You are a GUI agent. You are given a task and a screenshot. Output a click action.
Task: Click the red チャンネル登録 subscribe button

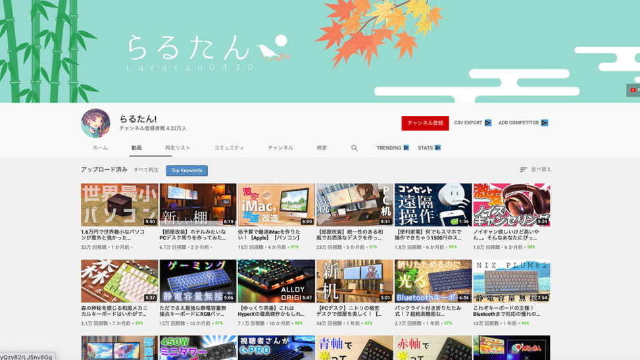click(425, 123)
